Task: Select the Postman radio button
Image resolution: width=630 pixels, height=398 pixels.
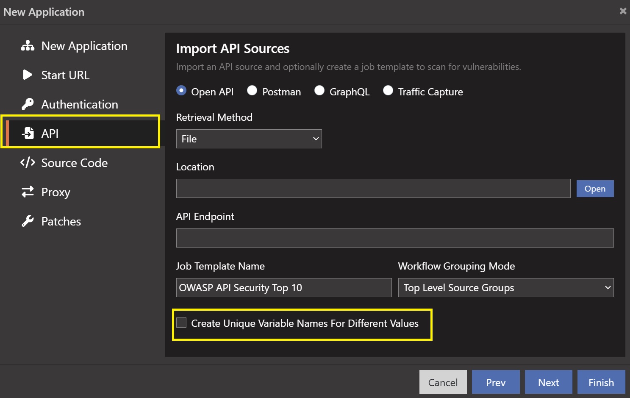Action: [x=252, y=91]
